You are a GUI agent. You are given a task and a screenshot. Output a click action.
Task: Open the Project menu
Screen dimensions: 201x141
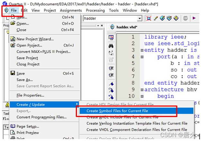tap(50, 10)
